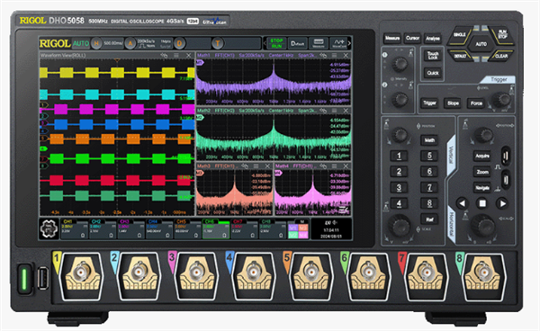Toggle channel 6 front-panel key
Image resolution: width=540 pixels, height=331 pixels.
[x=429, y=172]
